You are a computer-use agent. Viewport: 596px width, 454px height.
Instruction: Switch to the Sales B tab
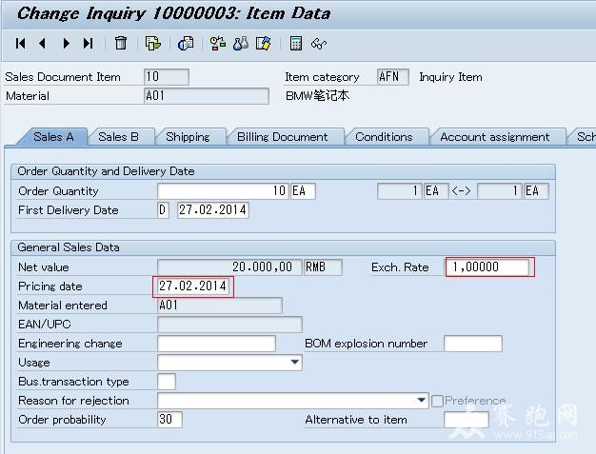pyautogui.click(x=118, y=137)
